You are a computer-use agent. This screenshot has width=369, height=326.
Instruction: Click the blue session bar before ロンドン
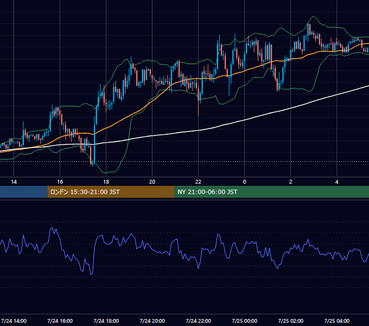[x=24, y=192]
